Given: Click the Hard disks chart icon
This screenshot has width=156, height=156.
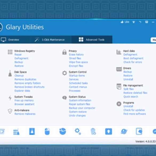Looking at the screenshot, I should coord(119,52).
